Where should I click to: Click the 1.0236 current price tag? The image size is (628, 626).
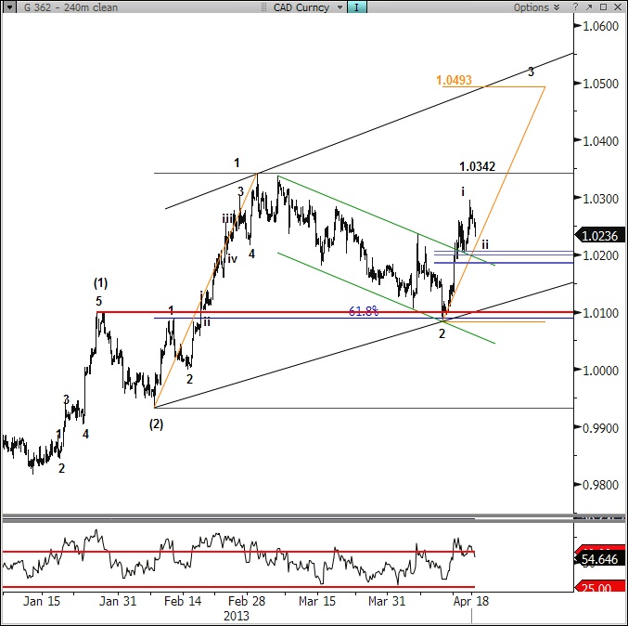click(600, 236)
